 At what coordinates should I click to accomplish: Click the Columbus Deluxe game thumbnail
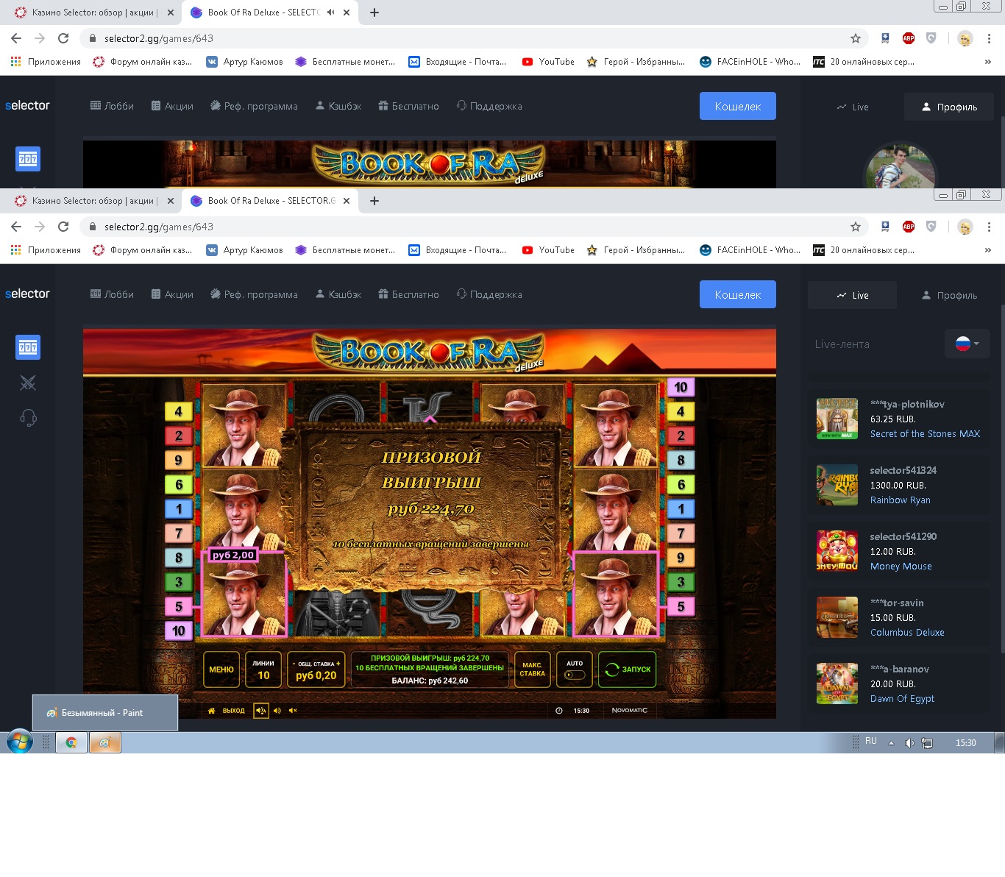pos(837,617)
